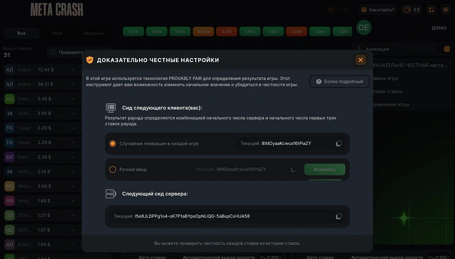Select random generation in each game option
Screen dimensions: 455x259
[113, 144]
